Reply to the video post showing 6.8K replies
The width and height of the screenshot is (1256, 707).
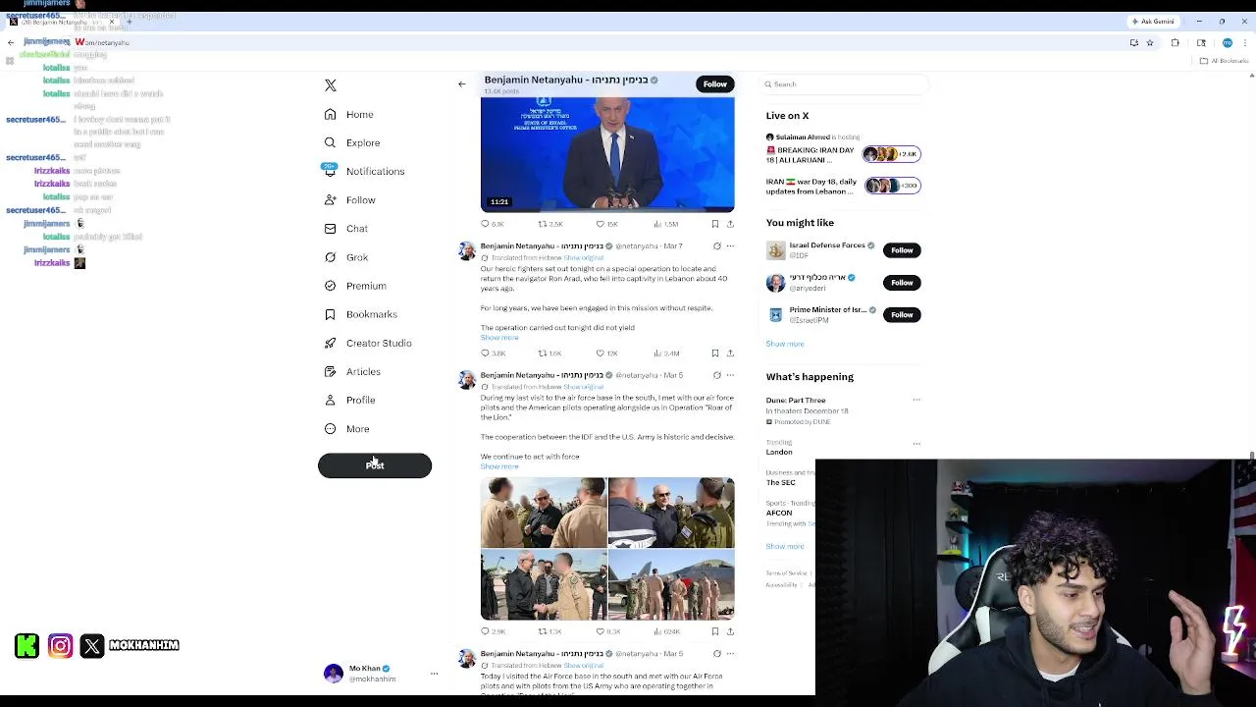point(492,224)
